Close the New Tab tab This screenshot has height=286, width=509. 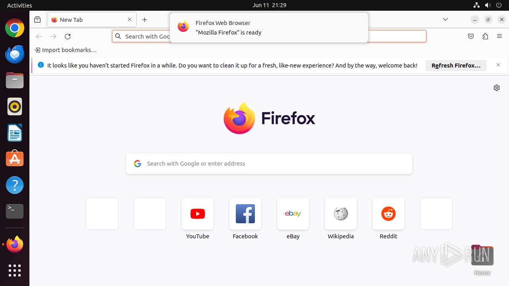tap(130, 19)
